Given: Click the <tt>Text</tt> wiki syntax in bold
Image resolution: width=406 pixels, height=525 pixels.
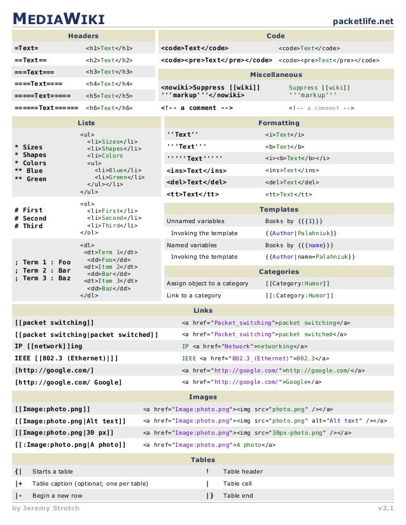Looking at the screenshot, I should point(192,194).
